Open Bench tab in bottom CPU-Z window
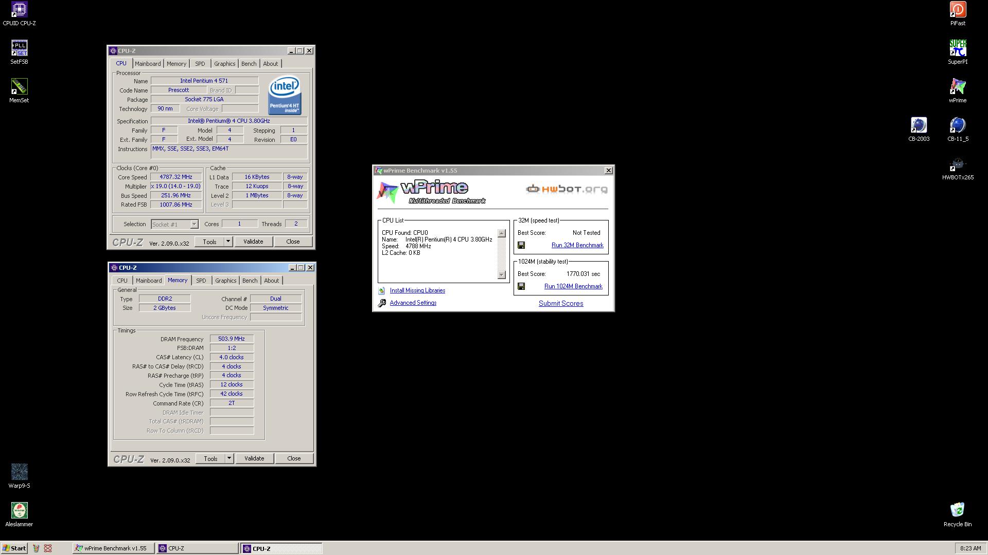The image size is (988, 555). tap(250, 281)
